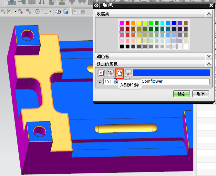Pick the magenta swatch in favorites top row

click(x=122, y=23)
